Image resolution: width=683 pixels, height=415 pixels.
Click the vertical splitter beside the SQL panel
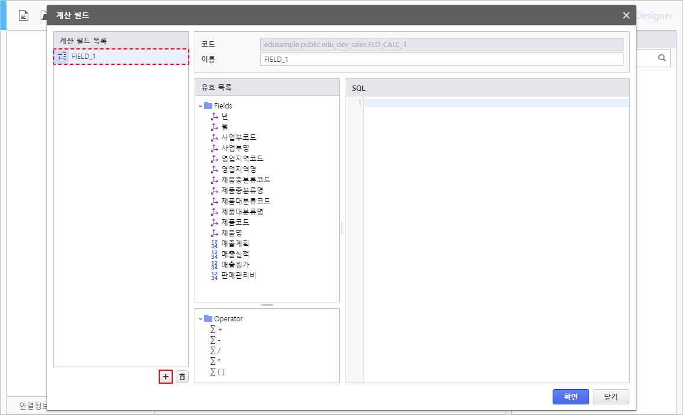click(x=342, y=228)
